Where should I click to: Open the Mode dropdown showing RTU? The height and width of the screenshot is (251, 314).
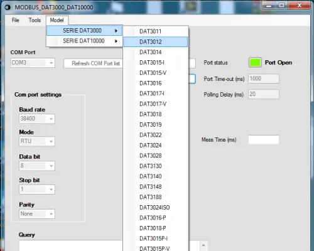pyautogui.click(x=37, y=141)
